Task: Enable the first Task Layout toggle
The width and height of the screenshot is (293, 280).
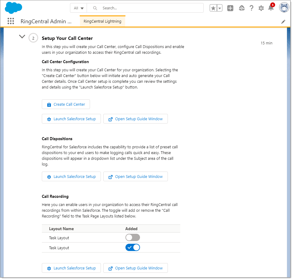Action: coord(133,238)
